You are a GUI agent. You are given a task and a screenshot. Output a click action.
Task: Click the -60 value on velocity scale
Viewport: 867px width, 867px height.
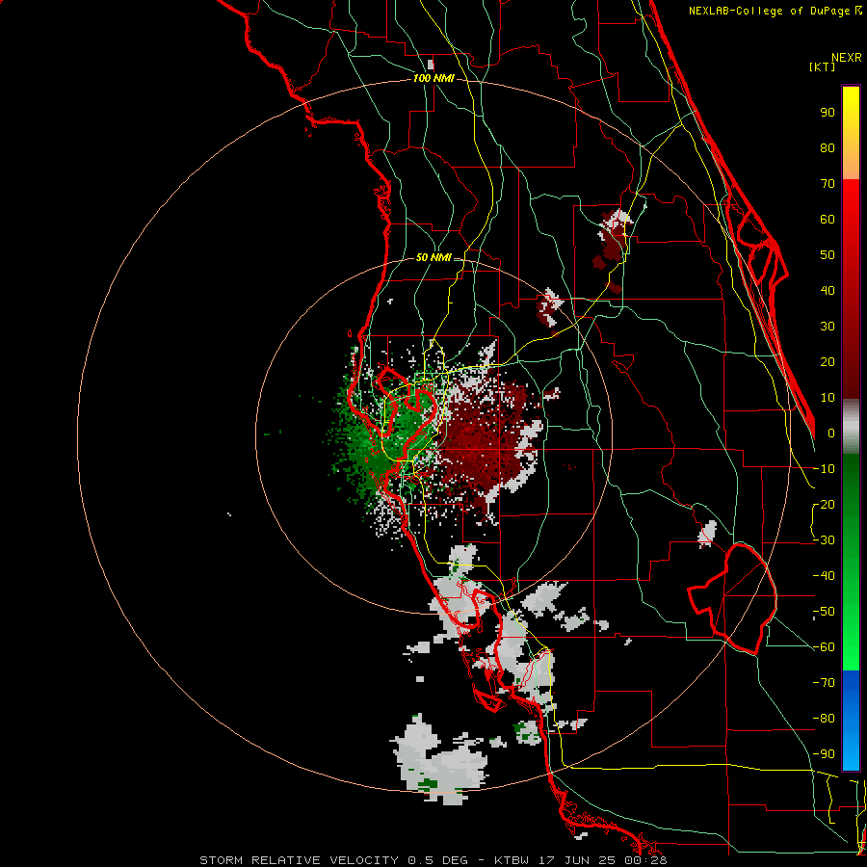coord(824,647)
